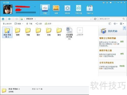Expand the 新建 dropdown arrow
127x95 pixels.
pos(23,24)
